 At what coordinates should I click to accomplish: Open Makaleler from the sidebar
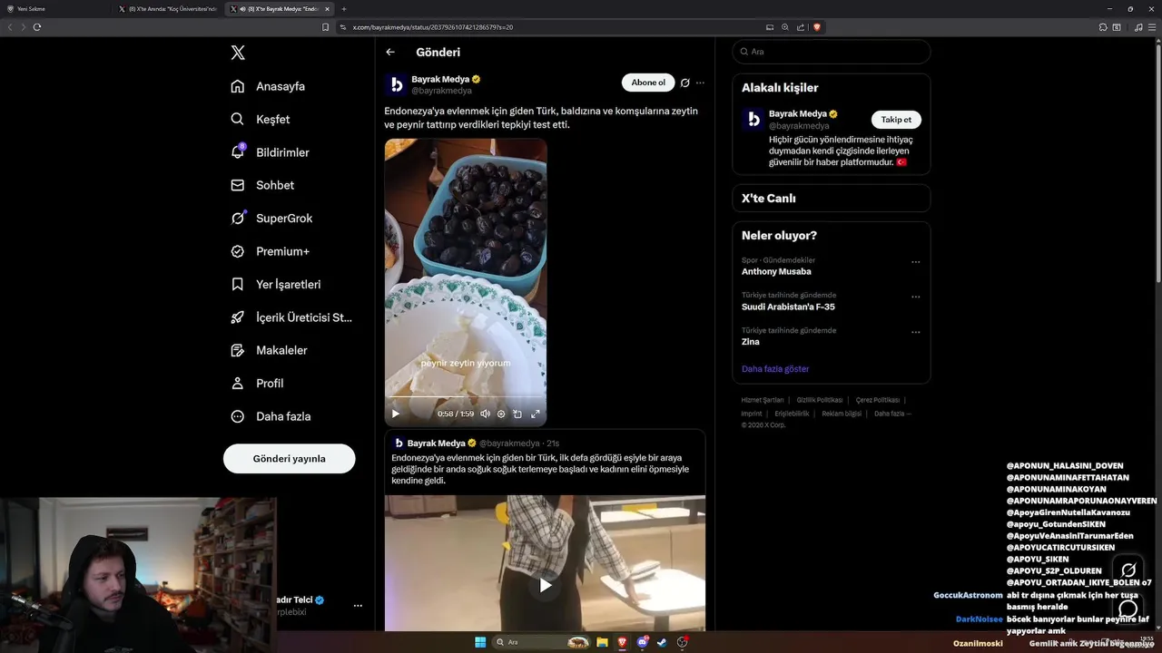(269, 350)
